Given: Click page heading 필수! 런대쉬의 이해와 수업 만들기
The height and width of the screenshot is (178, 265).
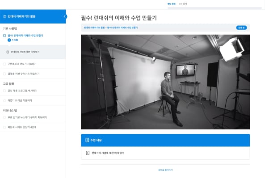Looking at the screenshot, I should tap(119, 18).
